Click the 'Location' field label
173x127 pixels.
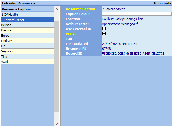73,19
